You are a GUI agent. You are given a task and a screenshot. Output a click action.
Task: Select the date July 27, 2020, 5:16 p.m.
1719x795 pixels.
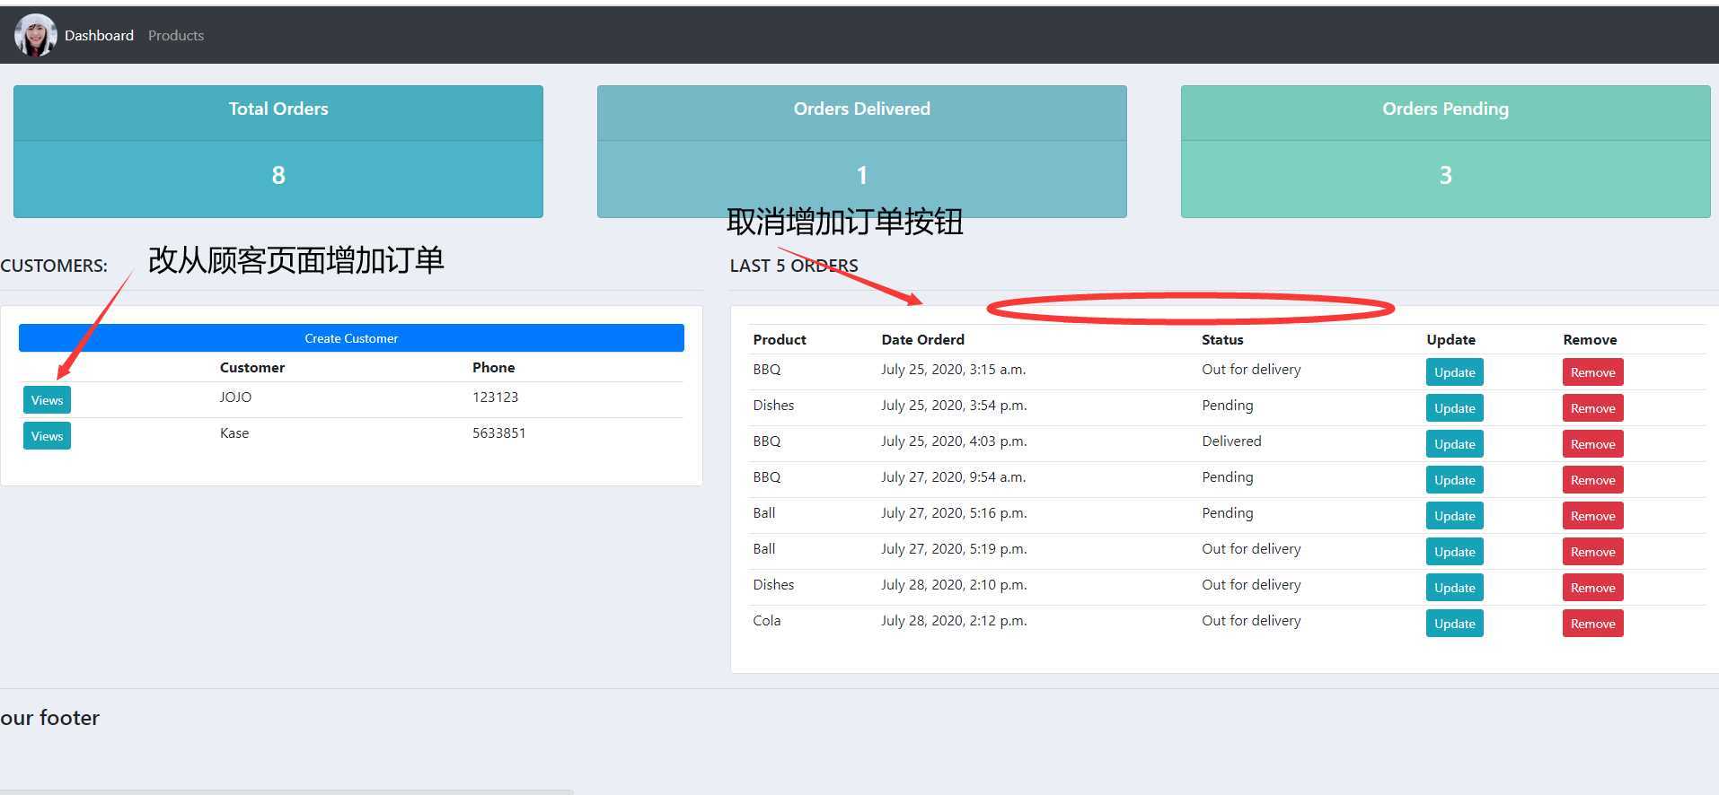(954, 512)
